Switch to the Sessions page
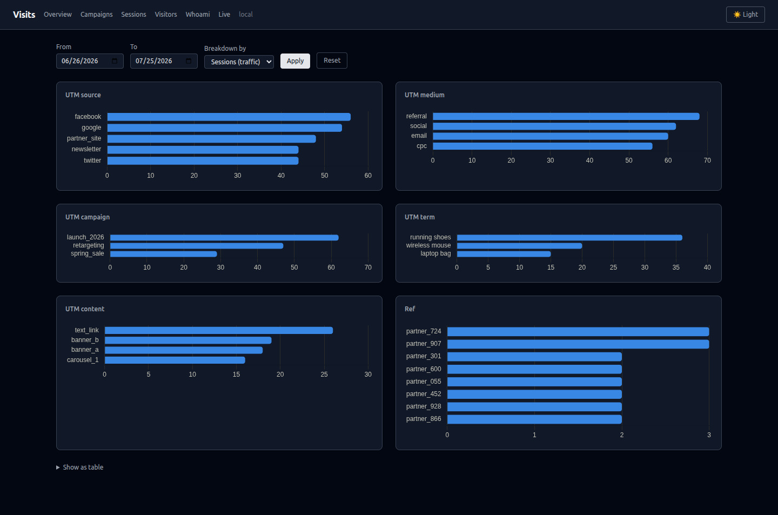Viewport: 778px width, 515px height. (133, 15)
